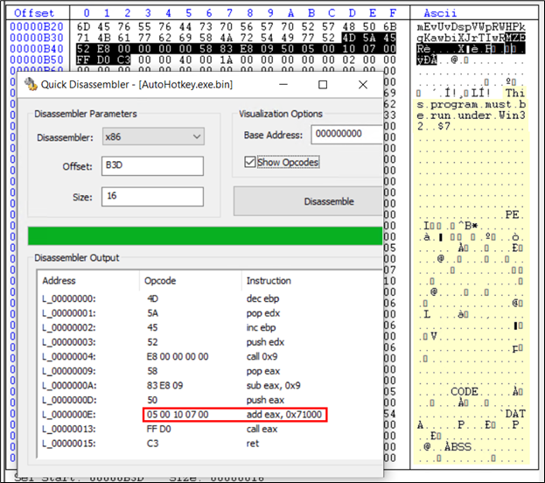Open the Disassembler x86 dropdown
The width and height of the screenshot is (545, 483).
pos(152,136)
